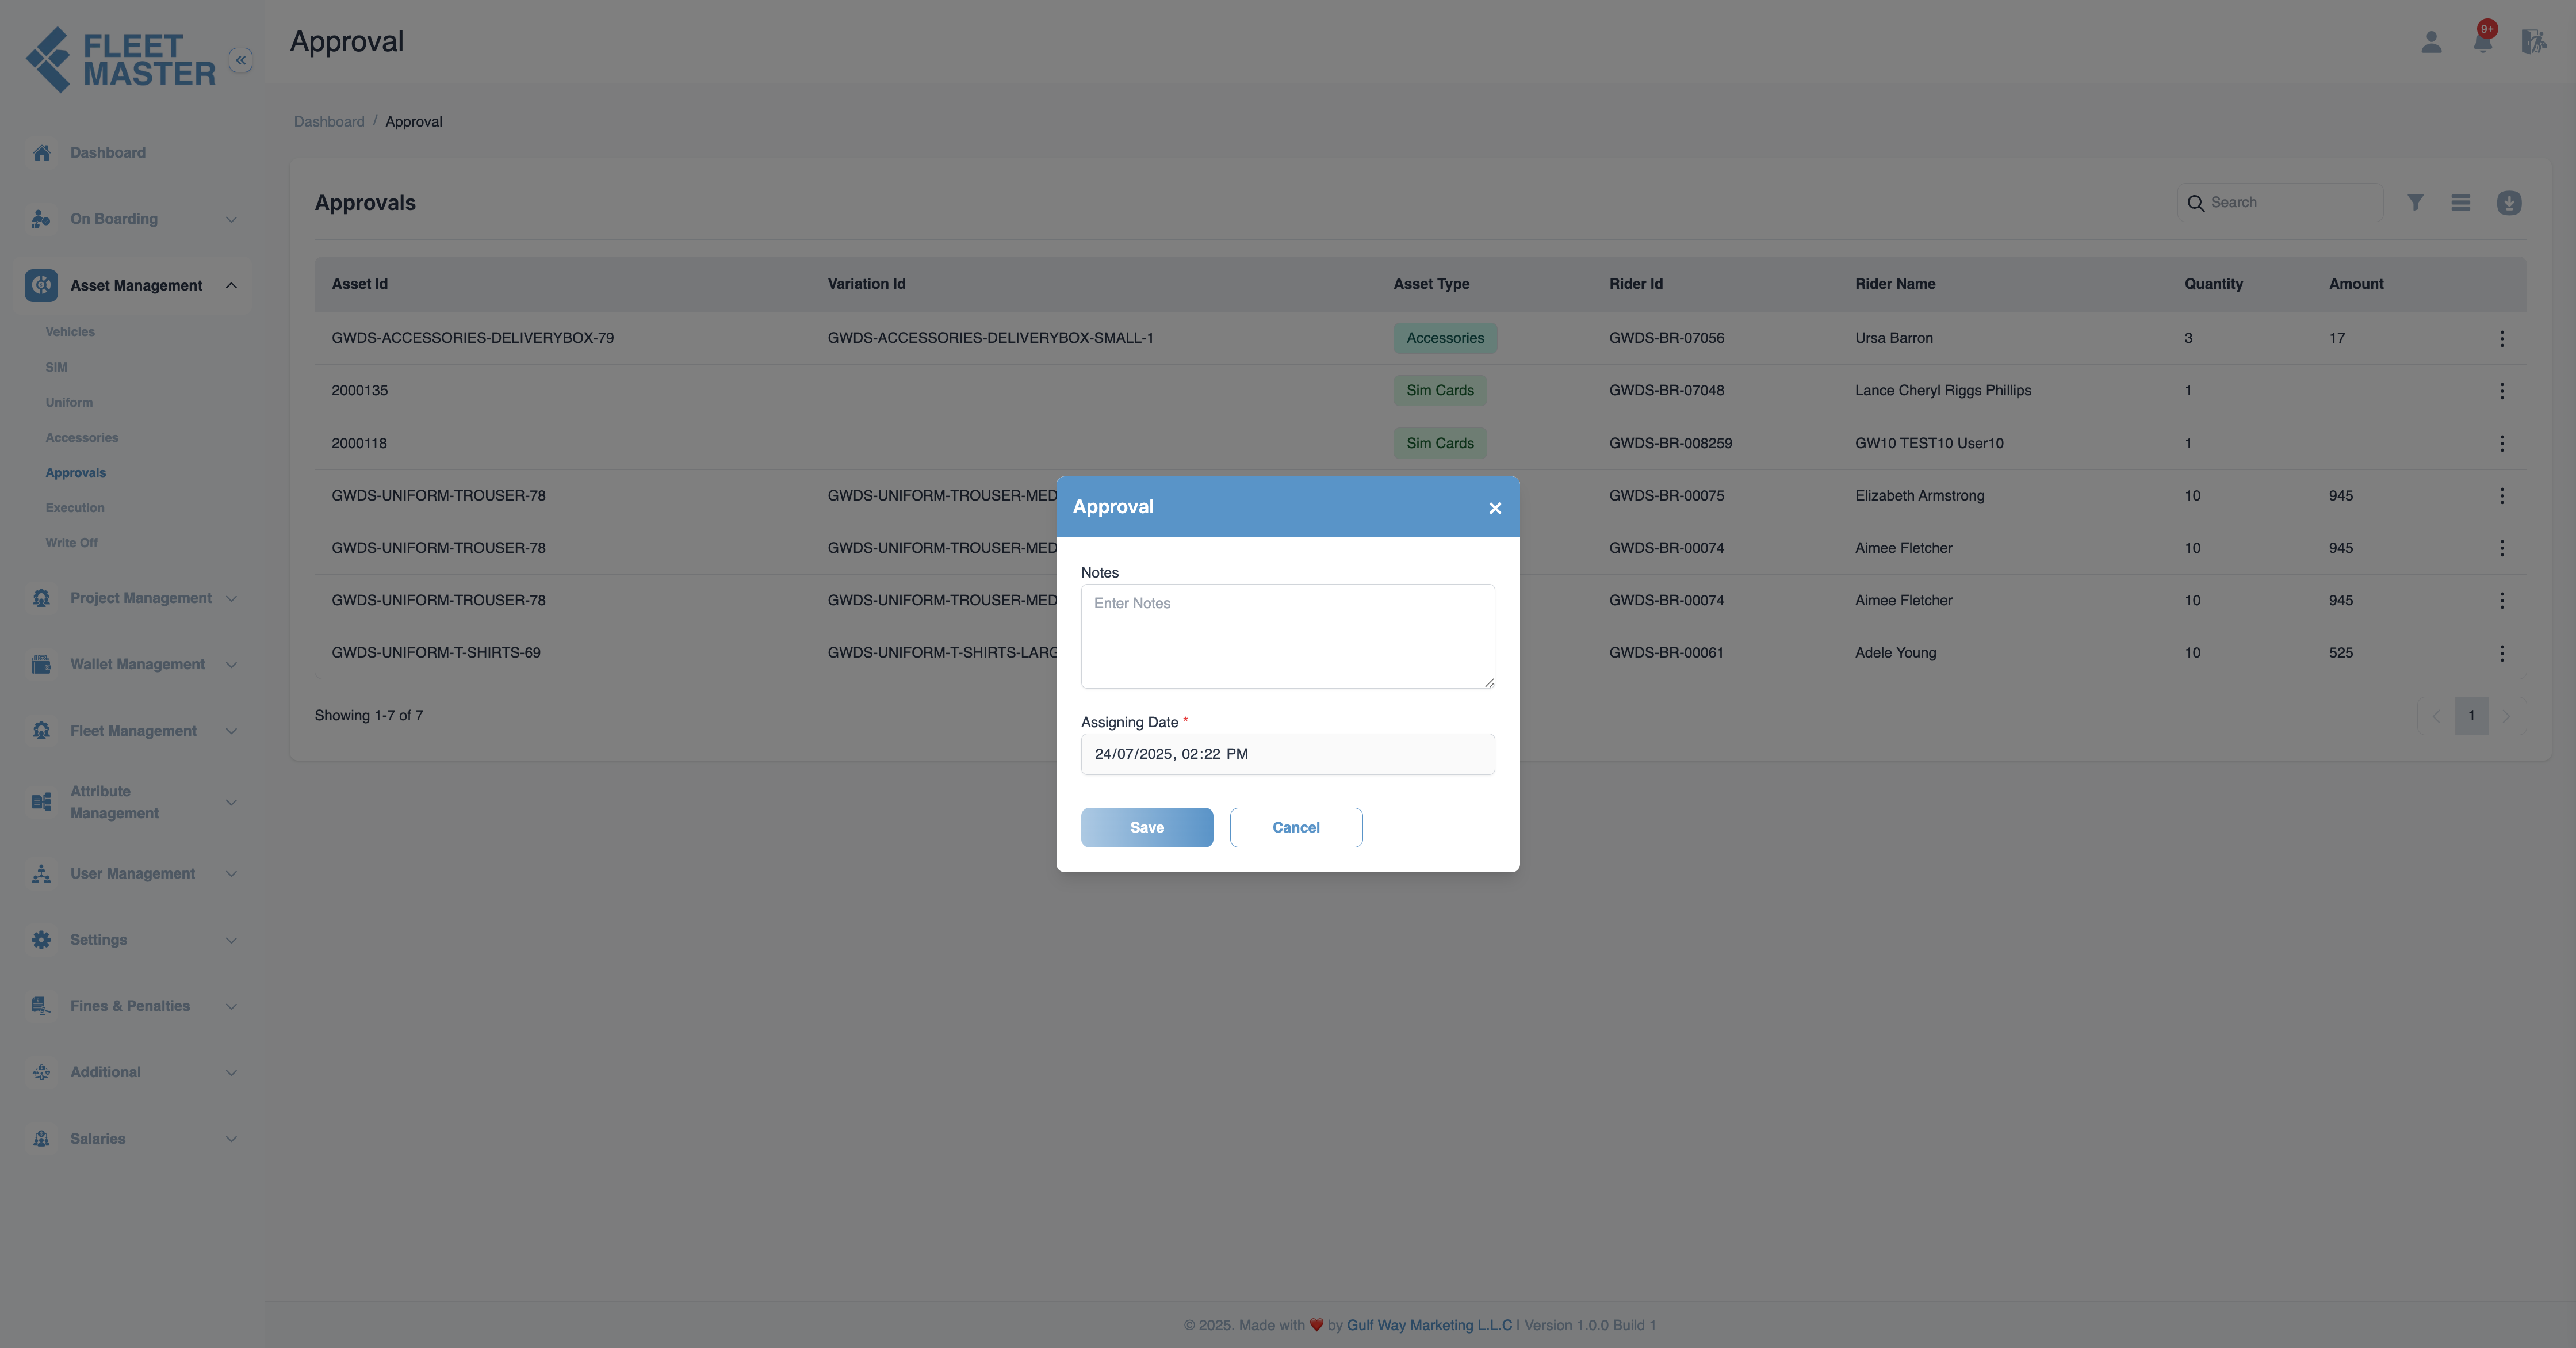Screen dimensions: 2576x1348
Task: Open the SIM submenu item
Action: click(x=56, y=367)
